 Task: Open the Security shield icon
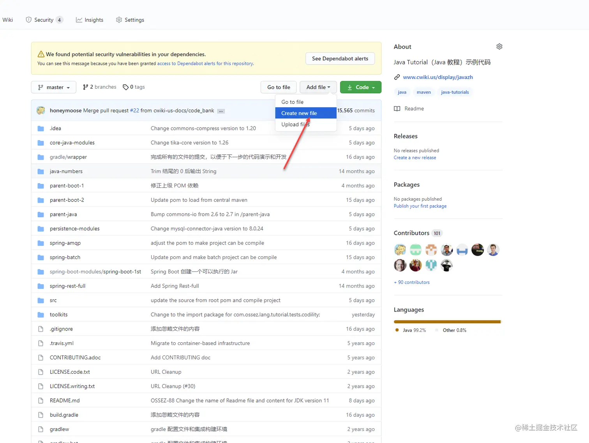(x=28, y=20)
